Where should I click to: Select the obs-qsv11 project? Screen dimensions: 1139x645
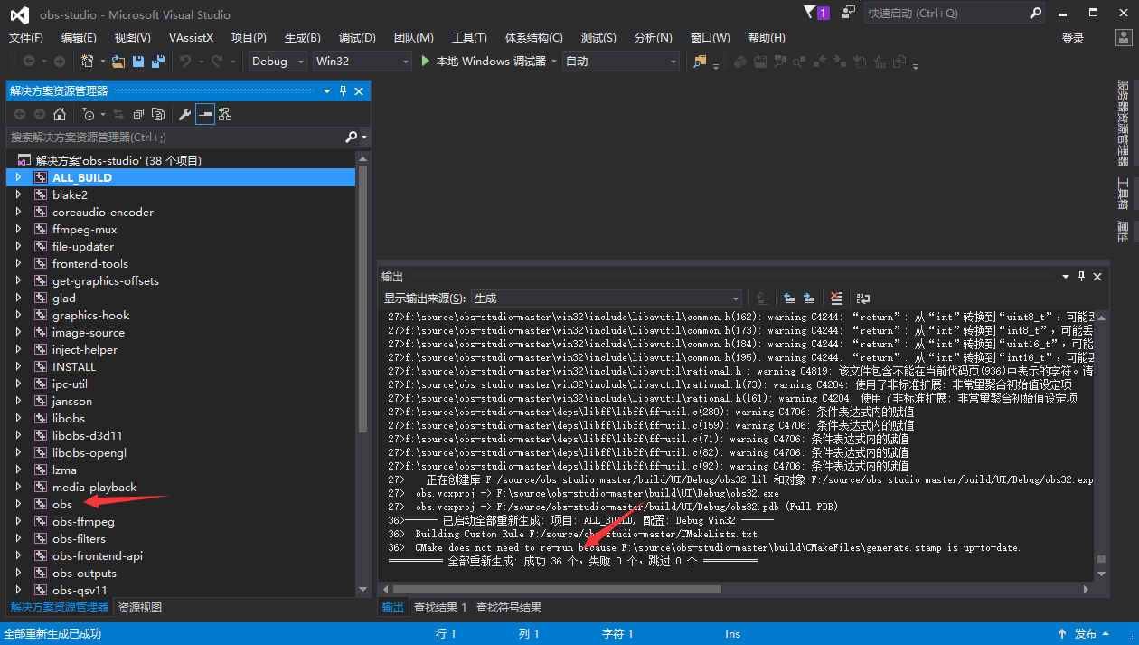point(80,591)
